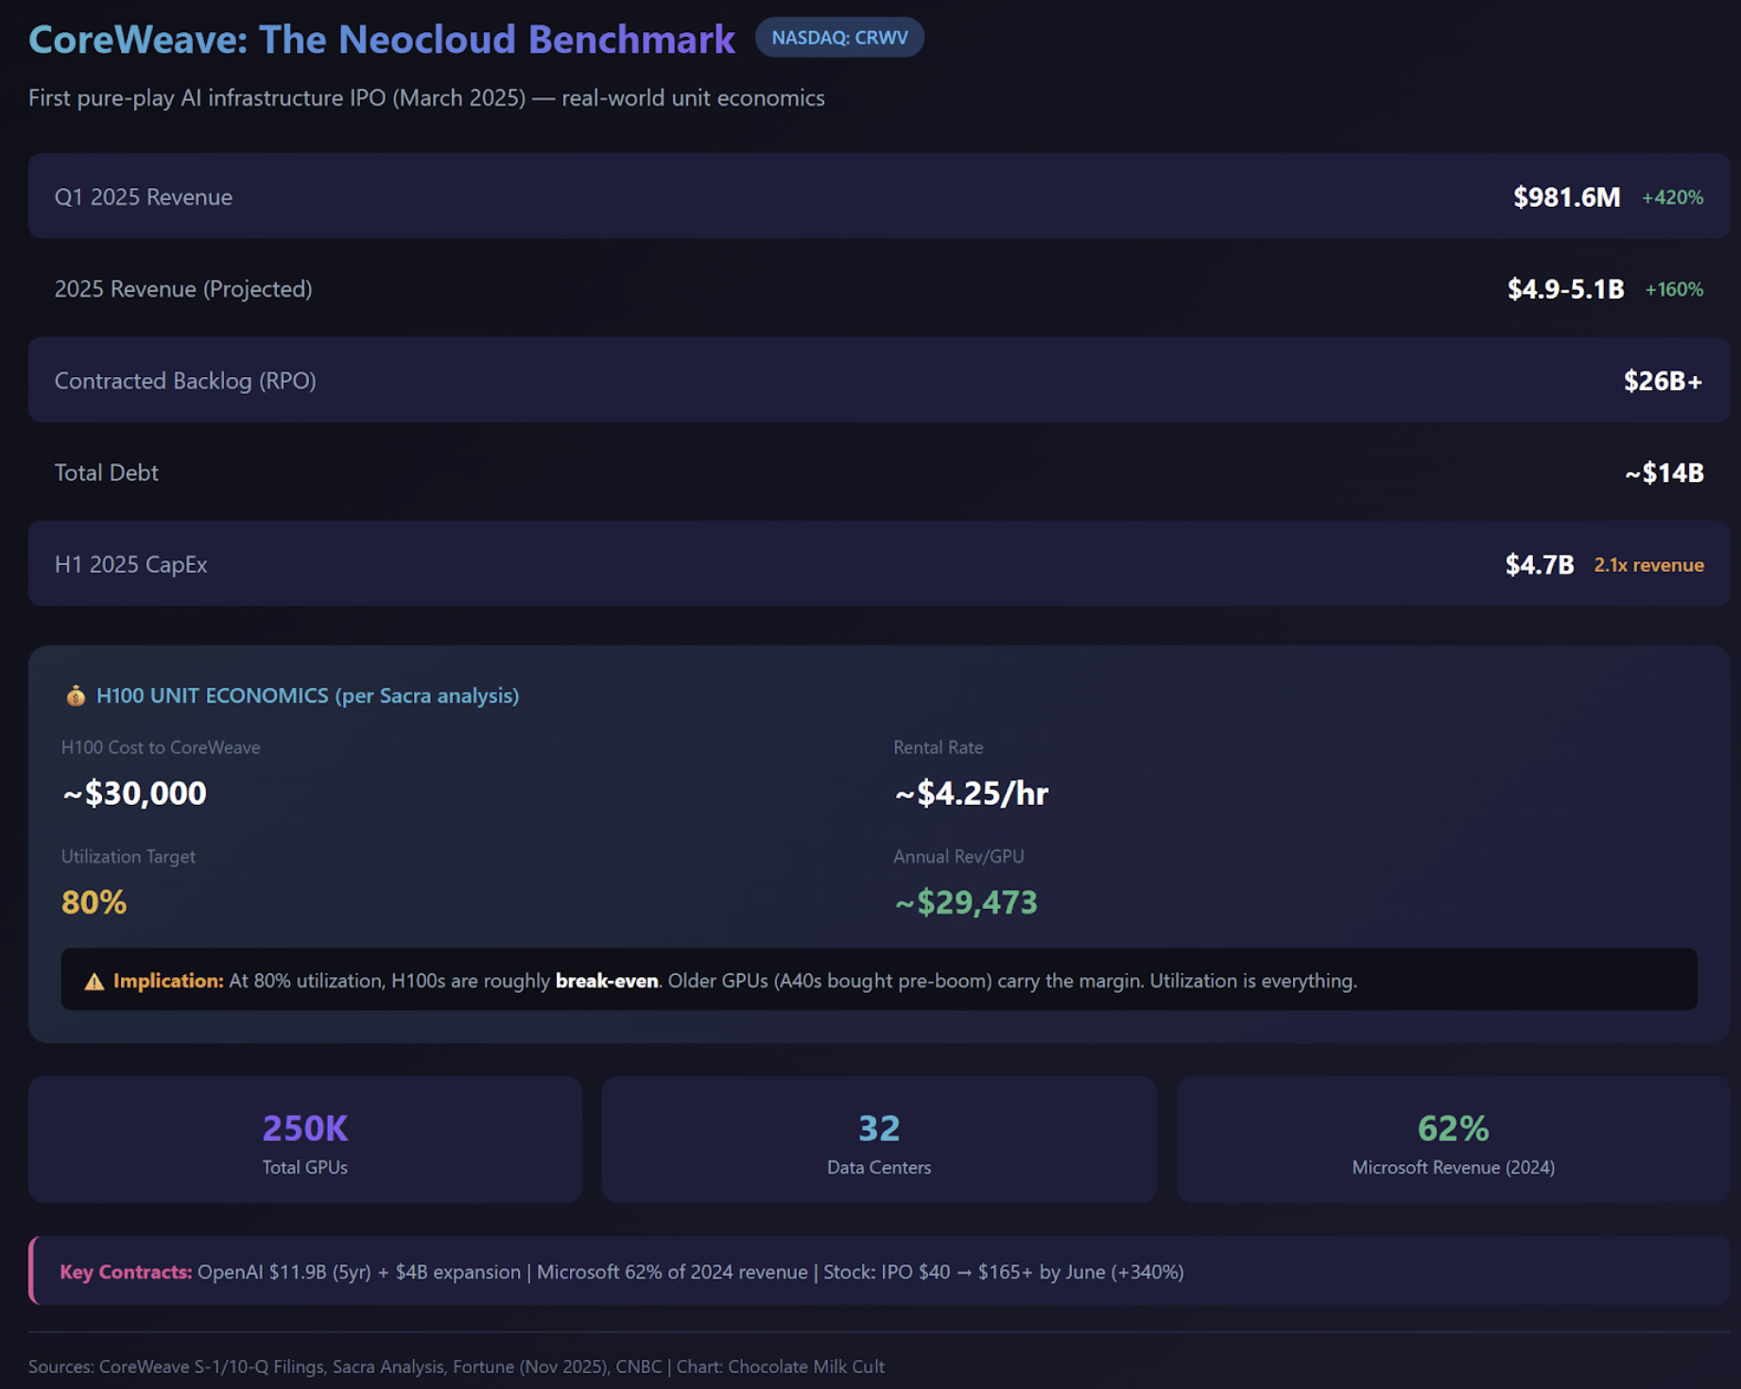Select the Q1 2025 Revenue label
Screen dimensions: 1741x1389
pos(144,197)
